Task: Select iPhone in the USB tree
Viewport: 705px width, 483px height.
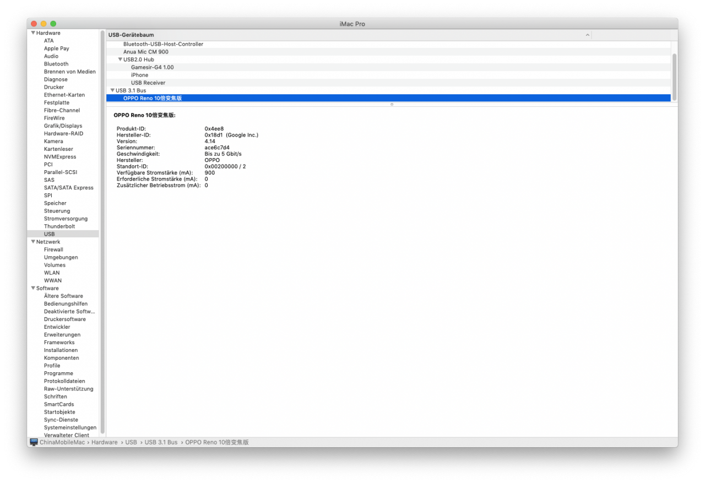Action: pos(388,75)
